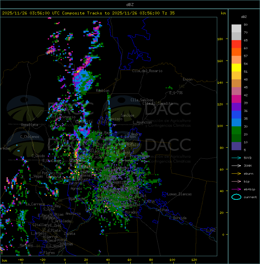Pick the bright green swatch in dBZ legend
260x264 pixels.
236,130
